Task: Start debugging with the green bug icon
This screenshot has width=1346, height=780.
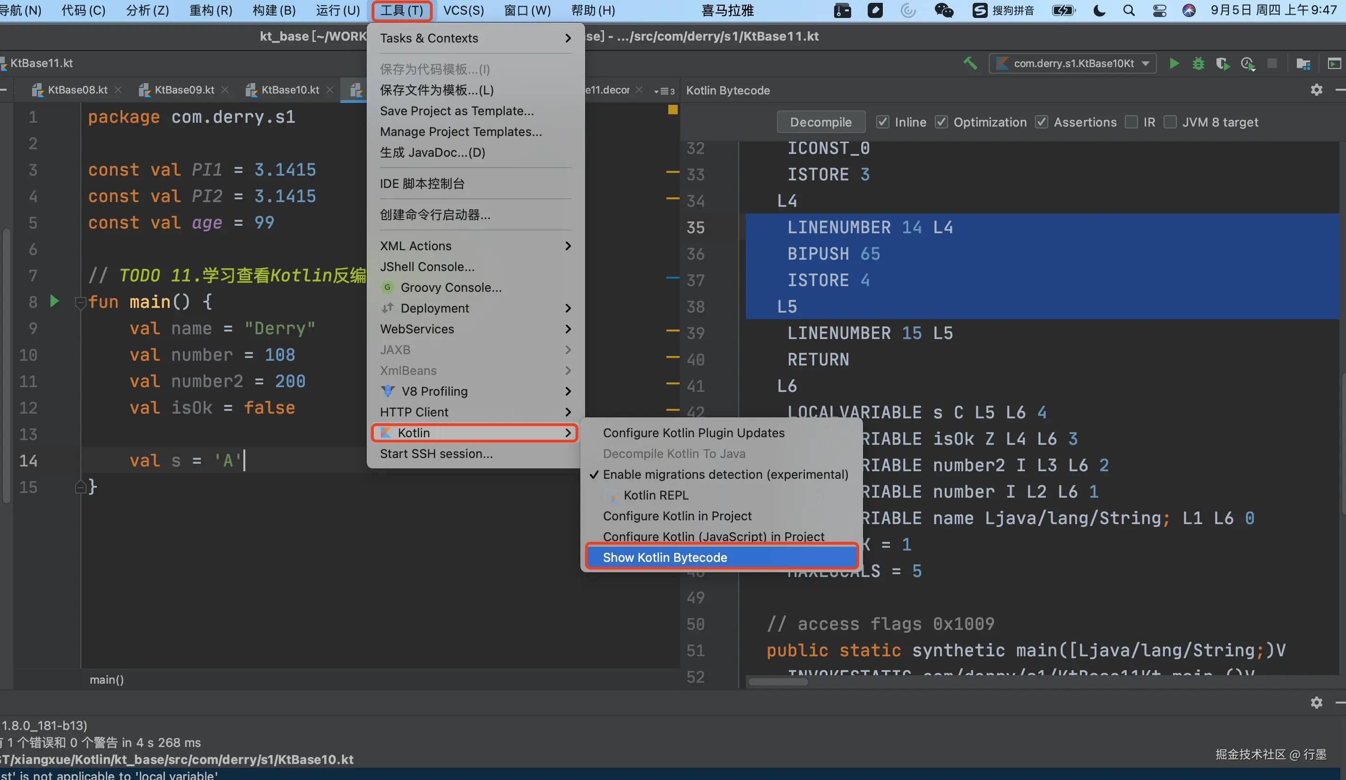Action: [1198, 63]
